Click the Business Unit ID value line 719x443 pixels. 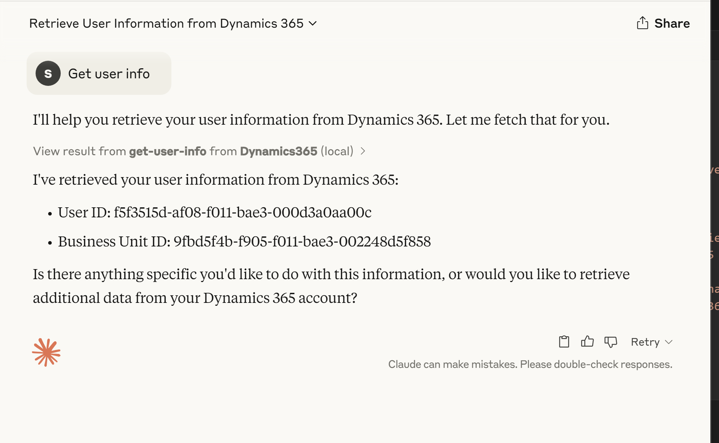point(244,241)
